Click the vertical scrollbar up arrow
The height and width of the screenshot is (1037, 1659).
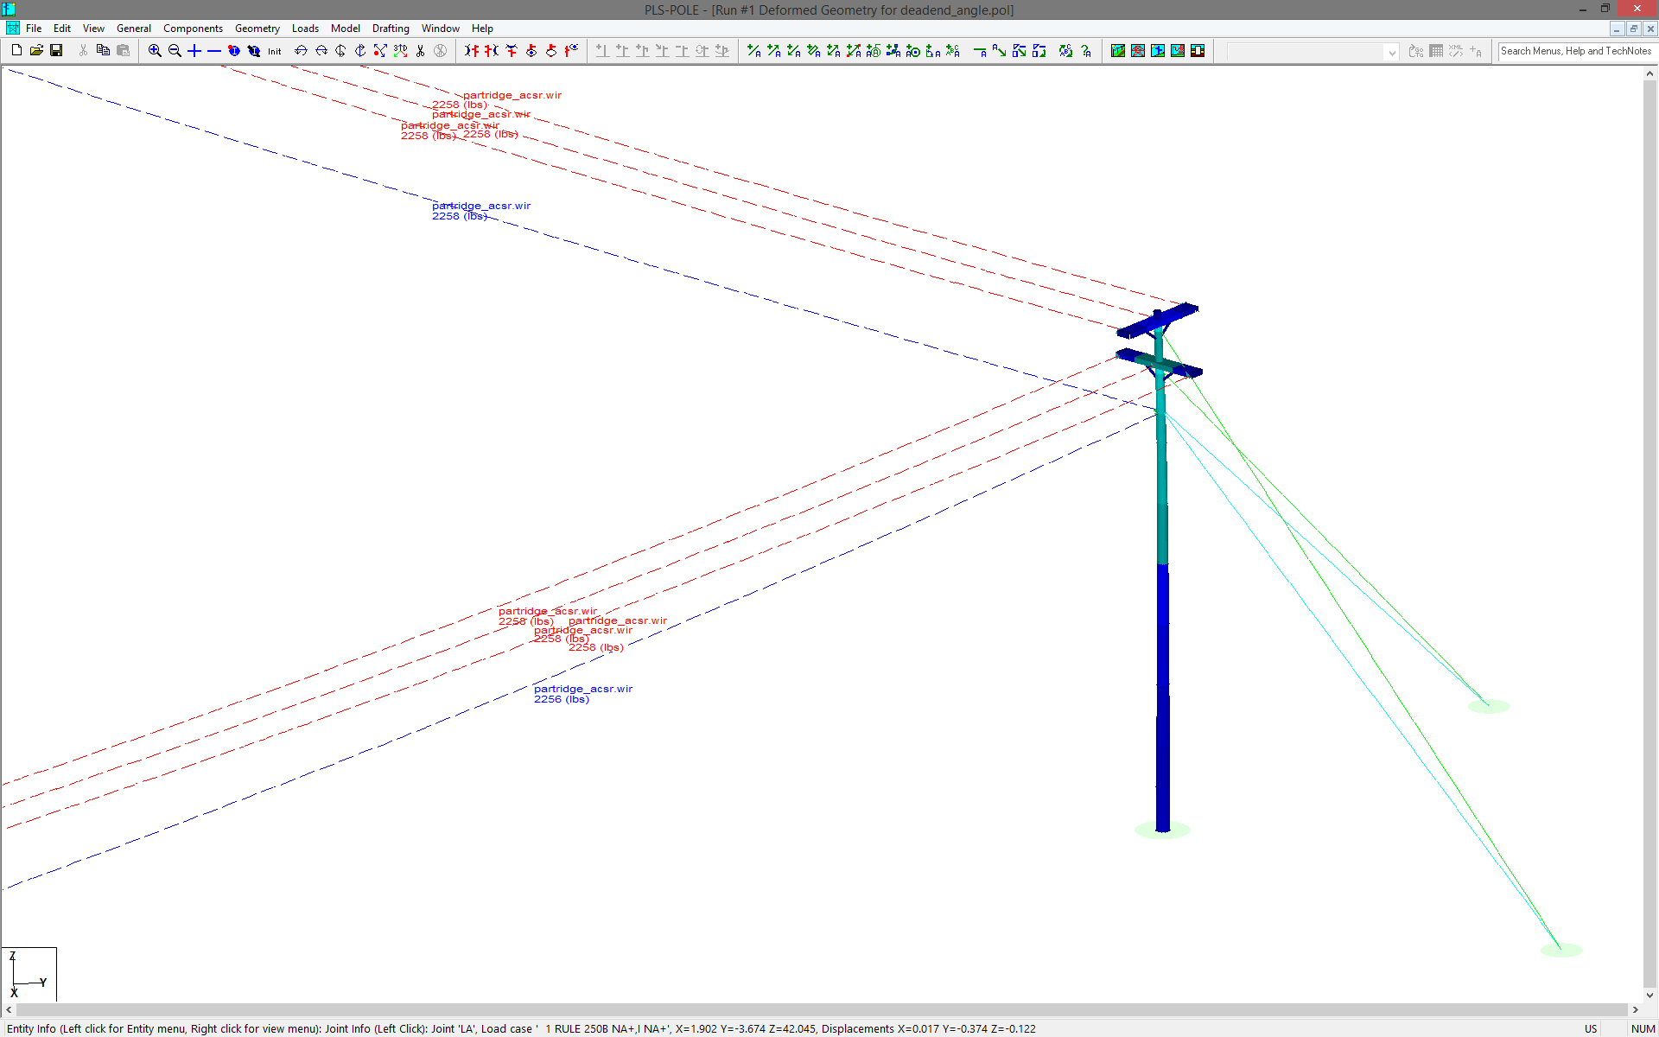1649,73
